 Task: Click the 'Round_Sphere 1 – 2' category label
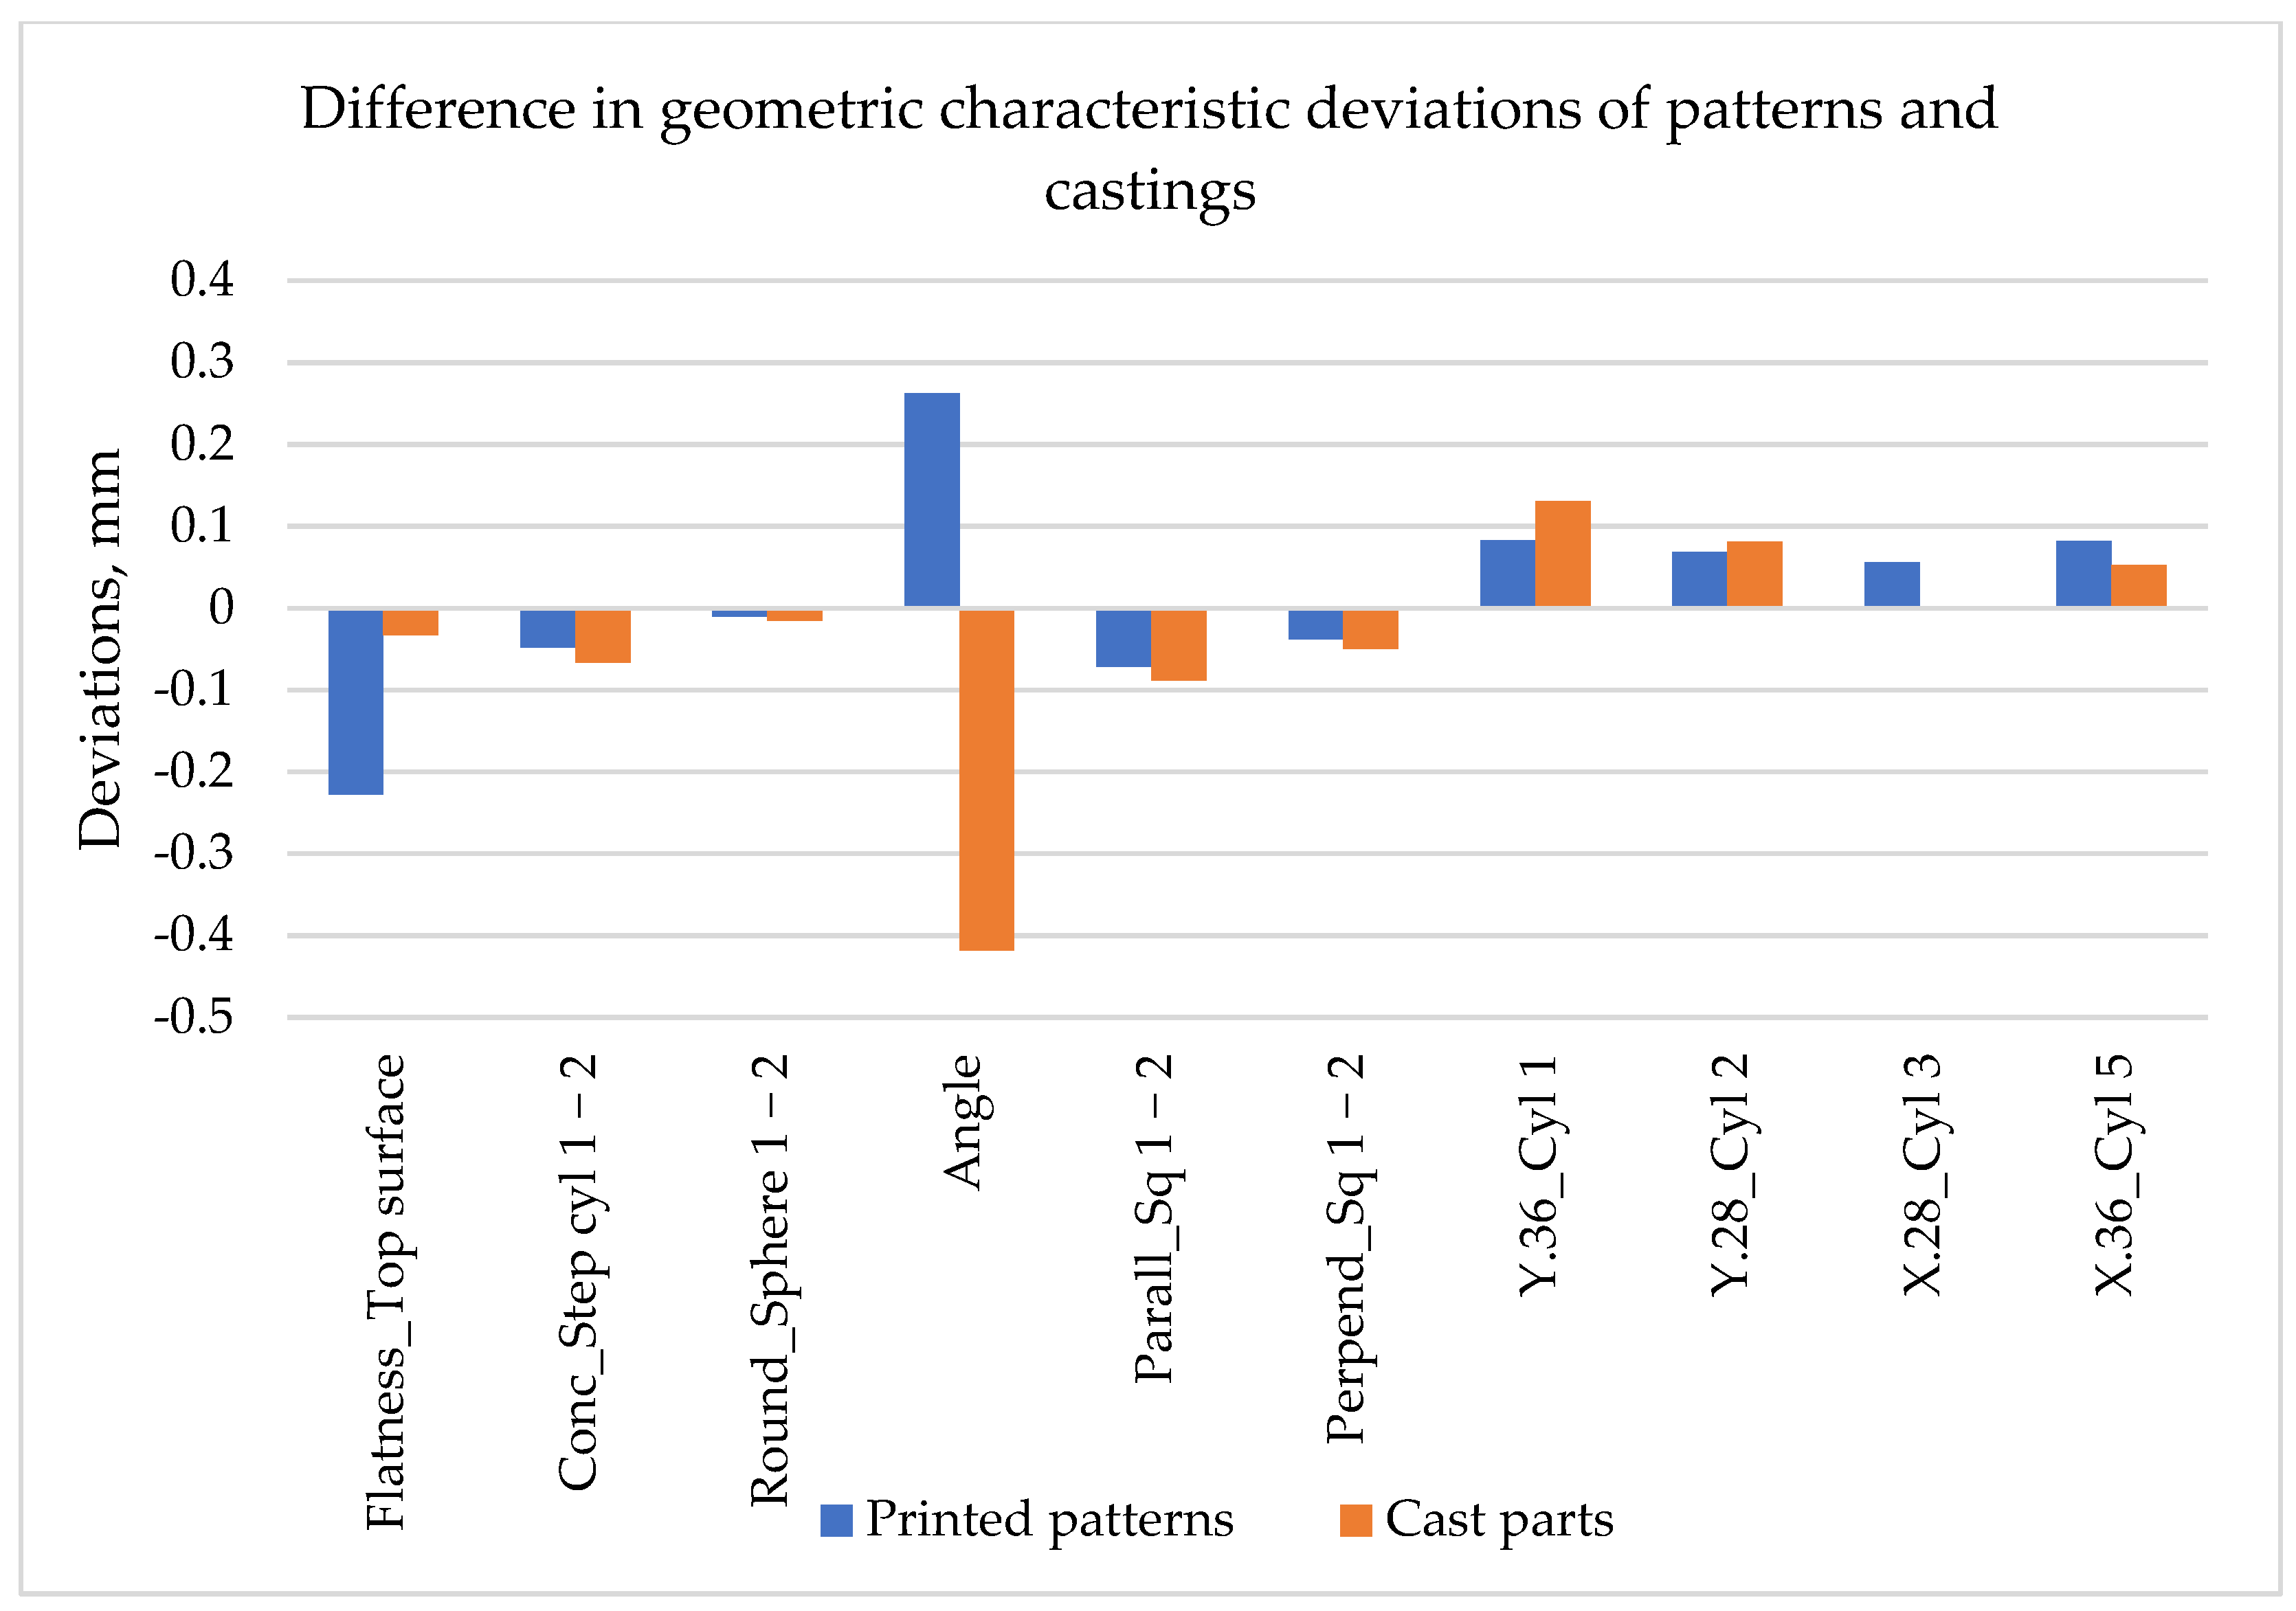click(x=770, y=1279)
